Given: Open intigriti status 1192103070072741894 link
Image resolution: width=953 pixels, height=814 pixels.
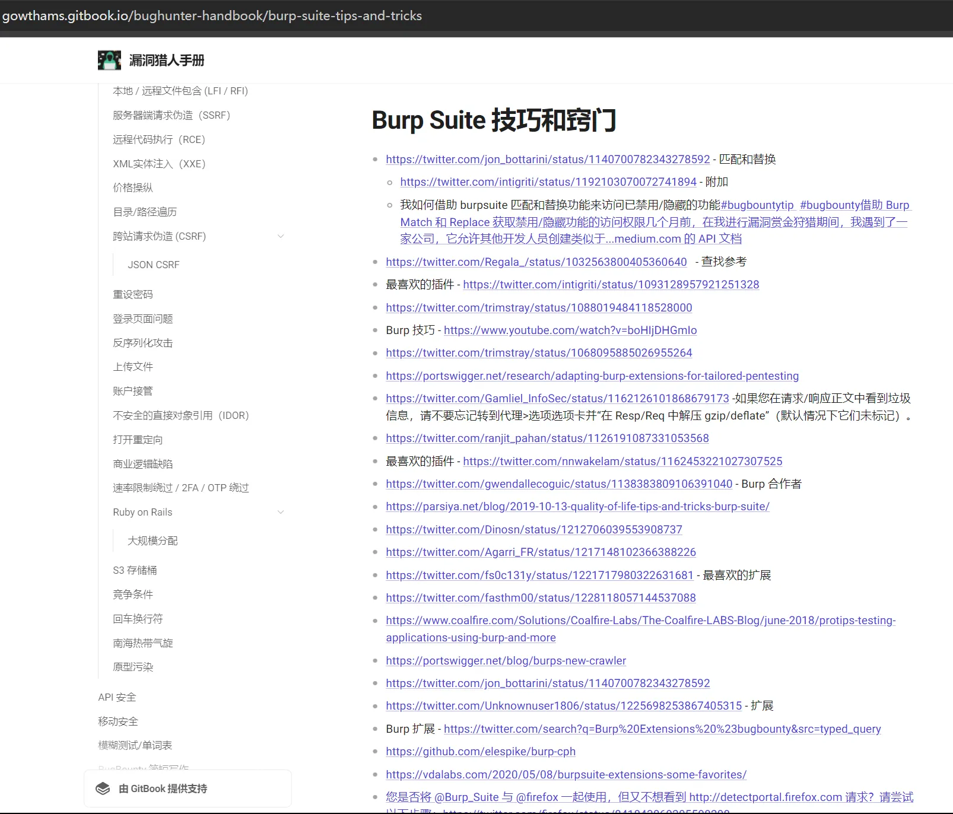Looking at the screenshot, I should click(548, 182).
